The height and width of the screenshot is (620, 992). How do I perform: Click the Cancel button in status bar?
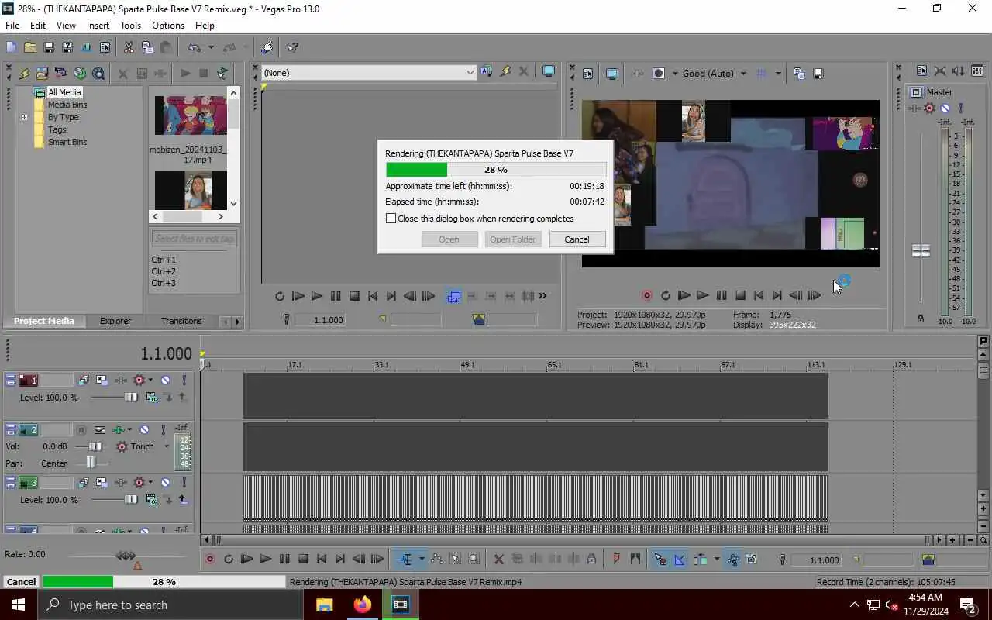[x=21, y=582]
